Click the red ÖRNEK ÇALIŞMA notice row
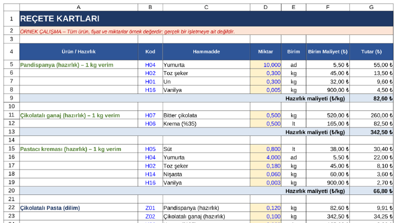 206,31
